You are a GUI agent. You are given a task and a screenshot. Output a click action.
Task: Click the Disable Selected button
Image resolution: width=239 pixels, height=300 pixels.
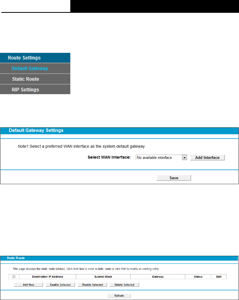pos(92,285)
